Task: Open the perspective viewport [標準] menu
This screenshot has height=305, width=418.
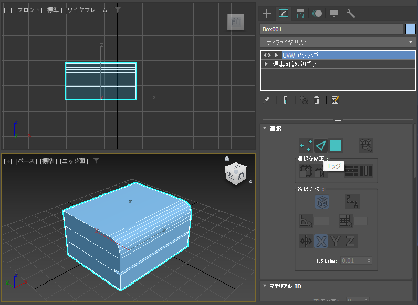Action: pos(48,161)
